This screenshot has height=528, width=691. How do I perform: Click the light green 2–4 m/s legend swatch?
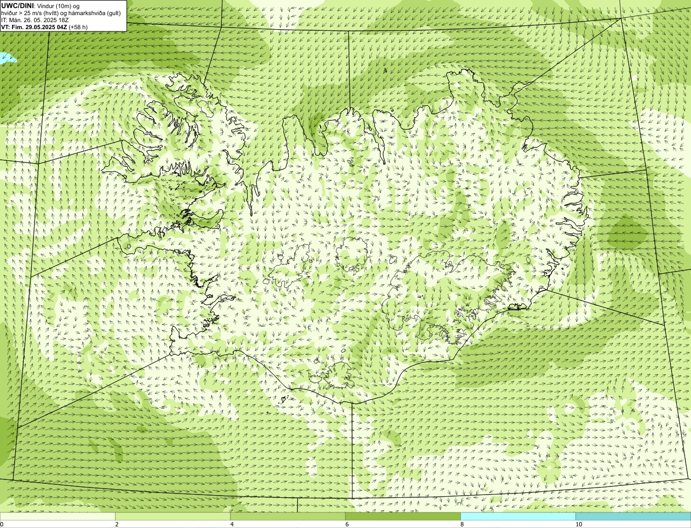coord(173,516)
